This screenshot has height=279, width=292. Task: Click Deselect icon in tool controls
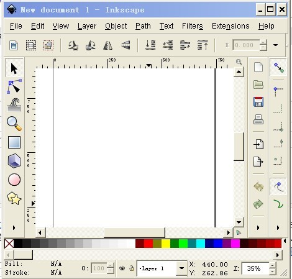coord(48,45)
